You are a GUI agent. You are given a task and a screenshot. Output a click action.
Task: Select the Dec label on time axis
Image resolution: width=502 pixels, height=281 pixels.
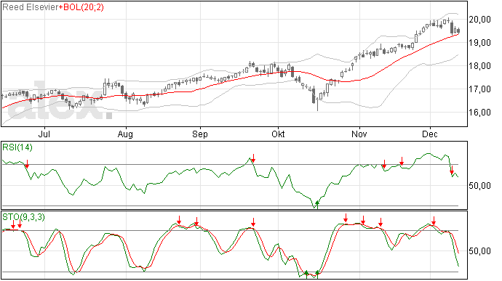tap(430, 134)
